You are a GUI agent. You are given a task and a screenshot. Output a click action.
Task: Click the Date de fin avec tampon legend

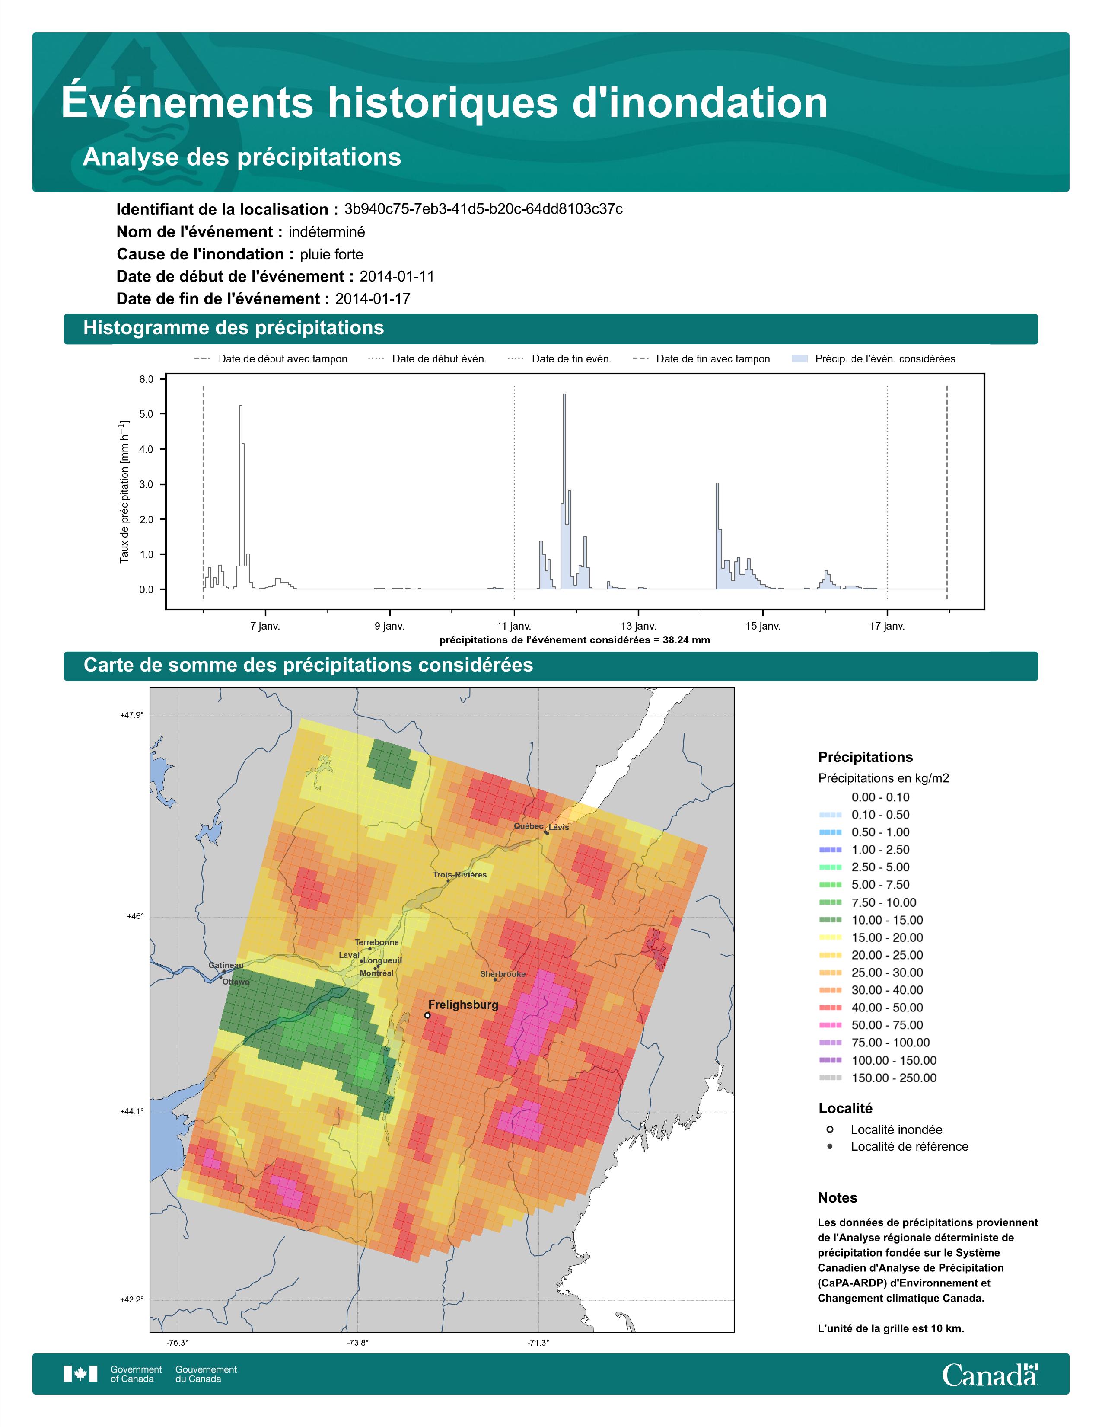tap(701, 359)
